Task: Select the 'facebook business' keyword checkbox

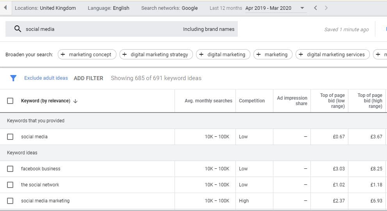Action: (10, 169)
